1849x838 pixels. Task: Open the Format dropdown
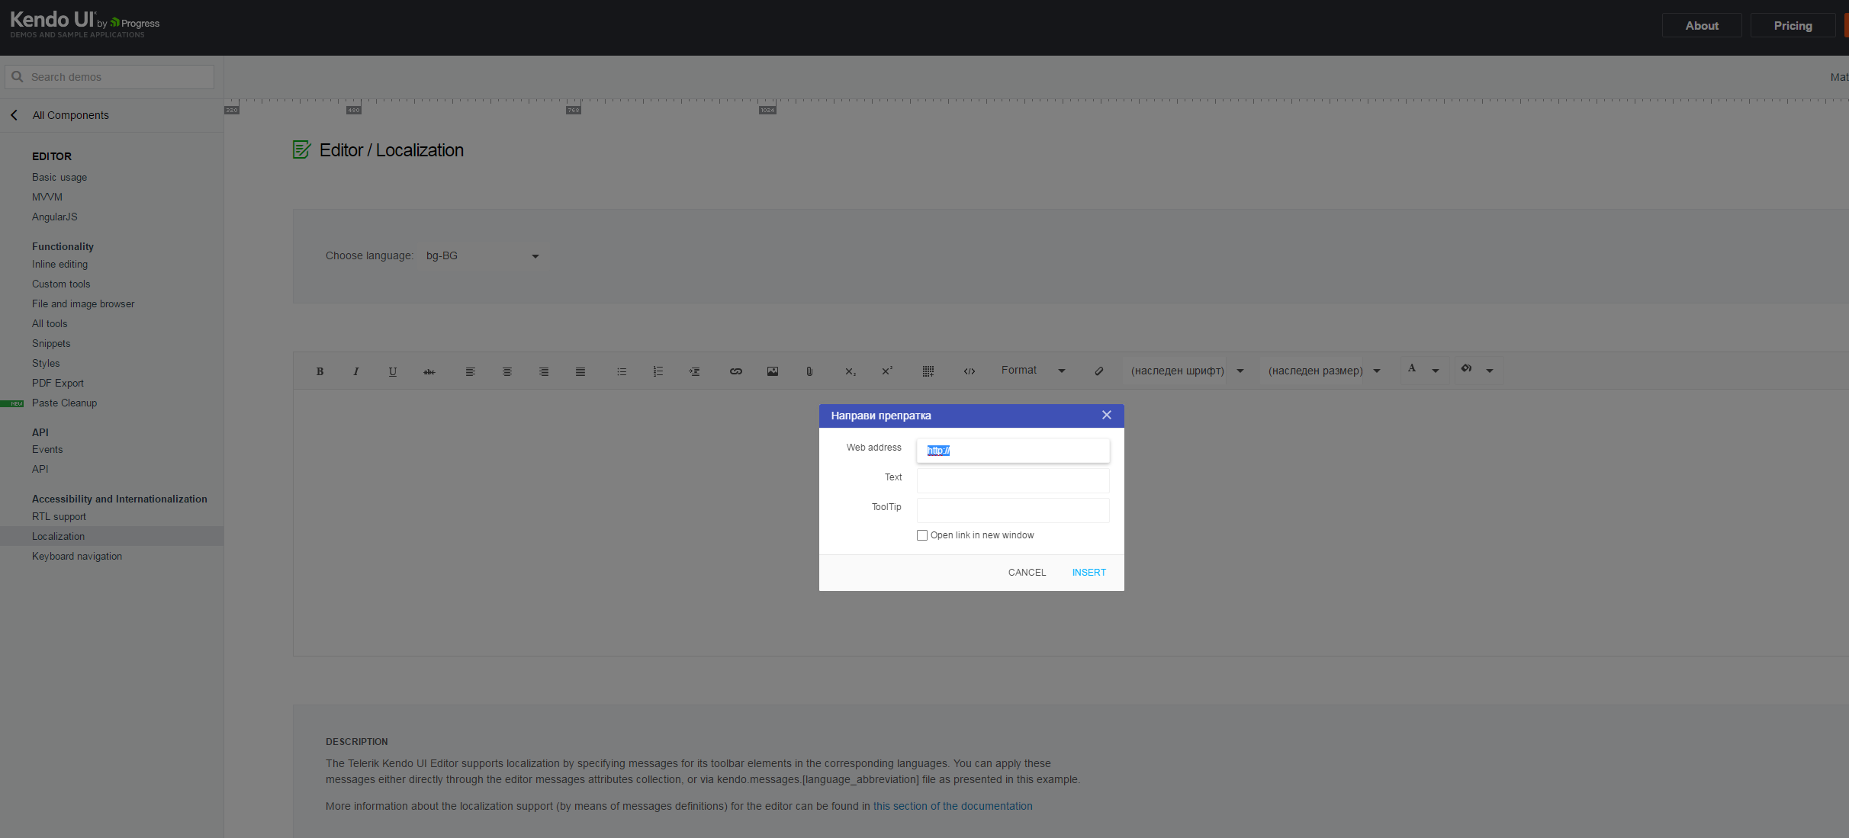click(x=1033, y=371)
